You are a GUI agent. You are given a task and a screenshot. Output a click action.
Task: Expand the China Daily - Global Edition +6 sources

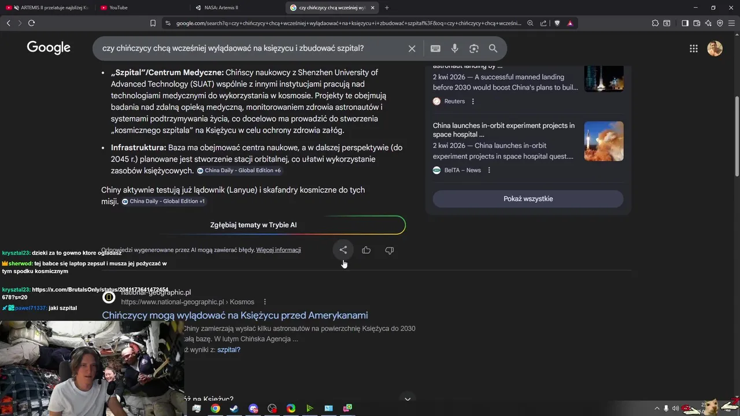[239, 170]
